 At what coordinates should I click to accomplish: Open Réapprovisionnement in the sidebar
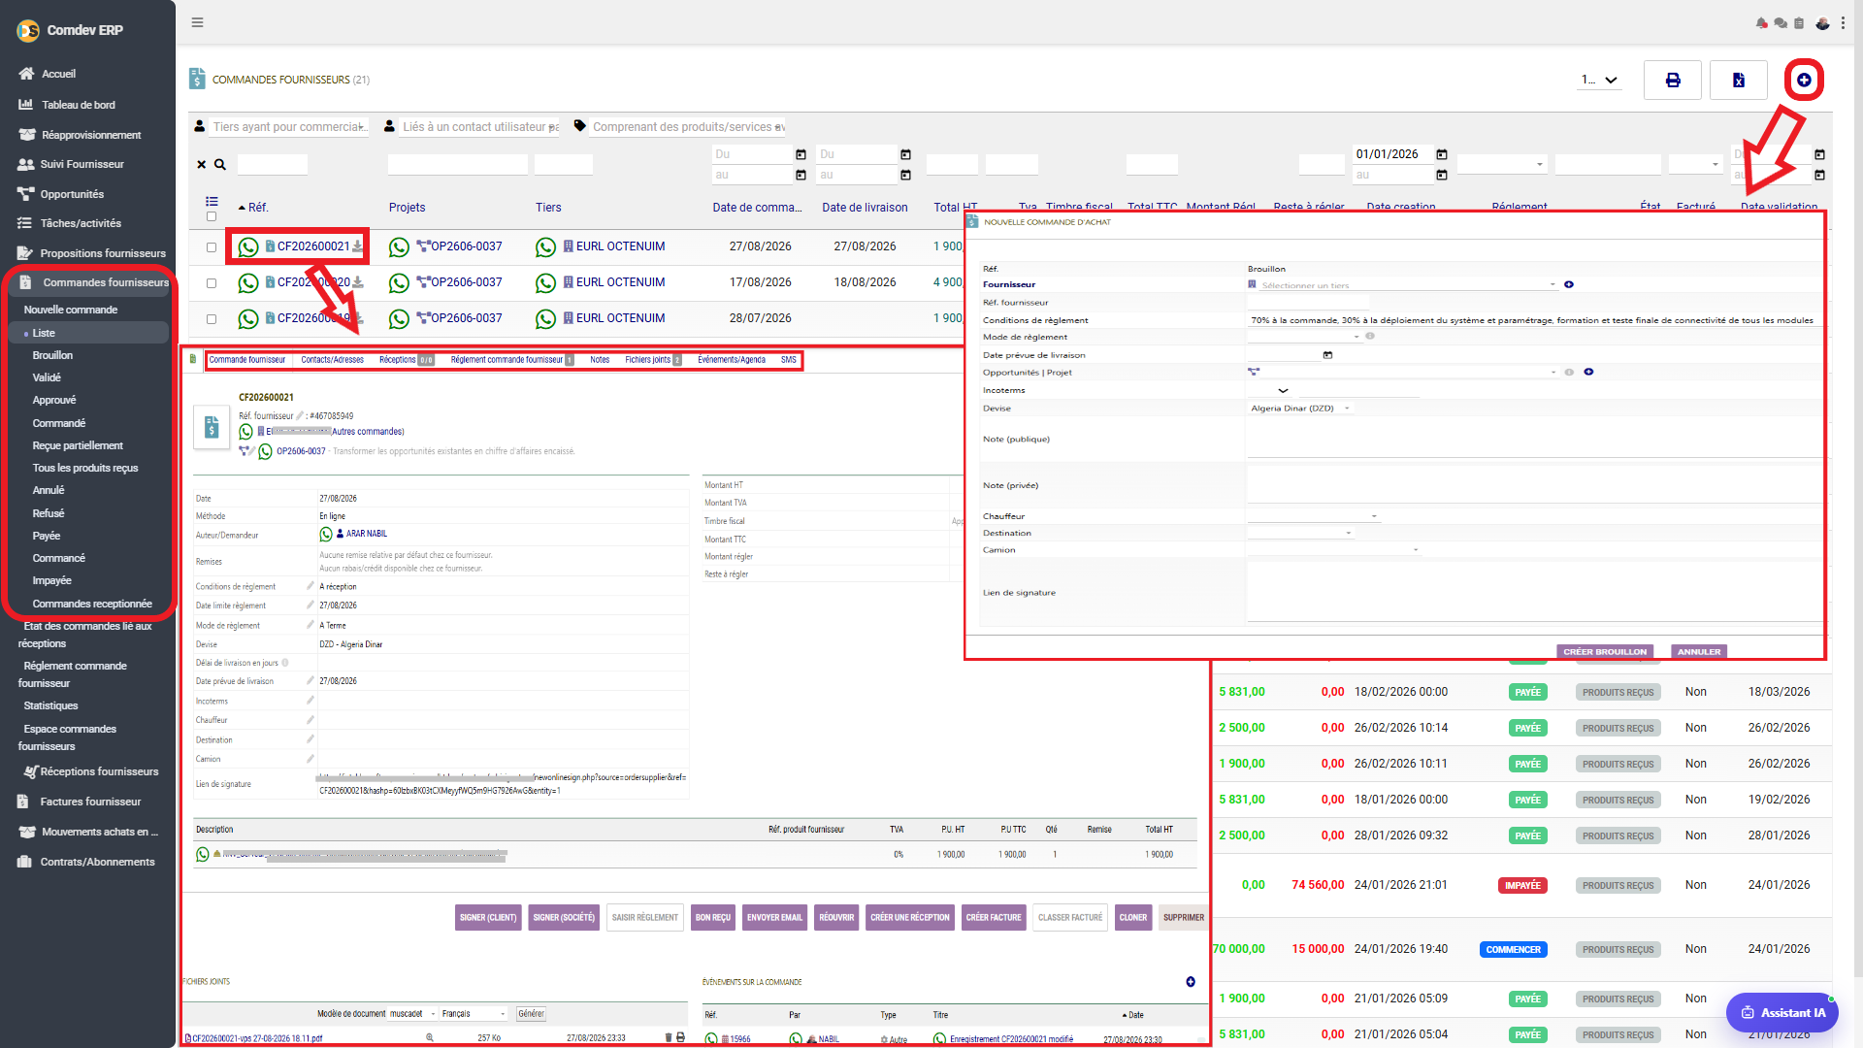coord(91,135)
